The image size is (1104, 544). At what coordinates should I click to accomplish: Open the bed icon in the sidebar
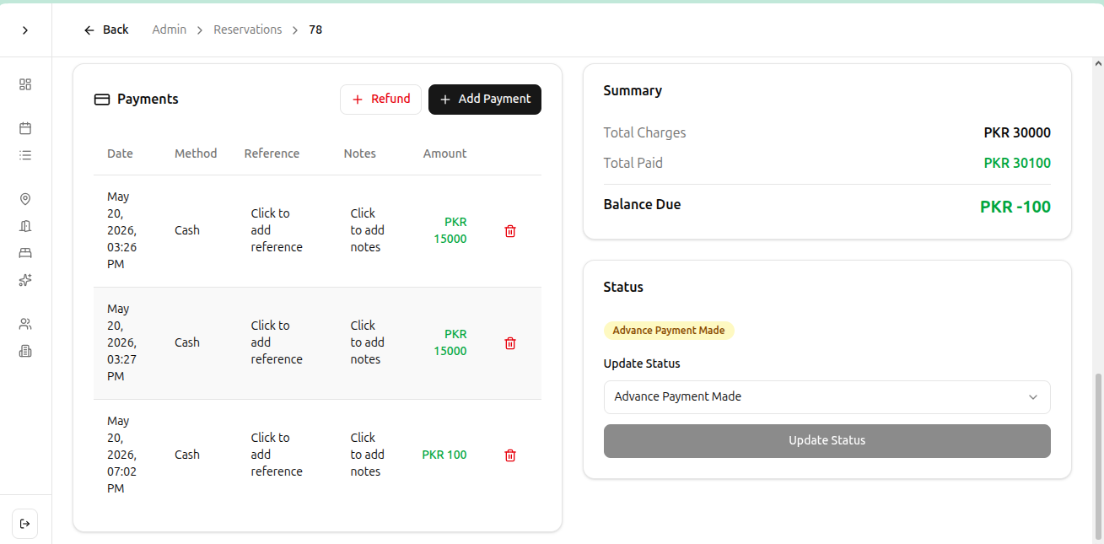point(25,253)
